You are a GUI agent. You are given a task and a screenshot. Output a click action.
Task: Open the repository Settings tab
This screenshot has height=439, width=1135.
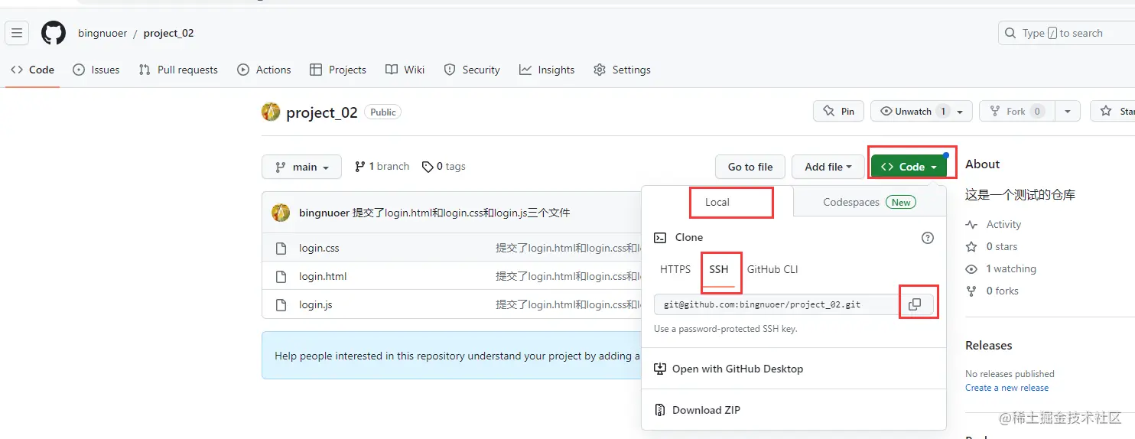[622, 70]
